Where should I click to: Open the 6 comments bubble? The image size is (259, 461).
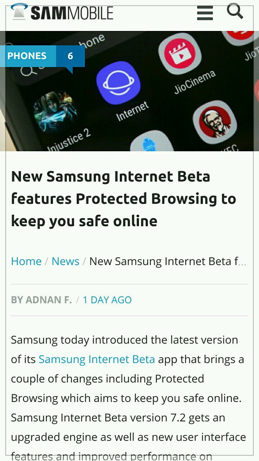pos(70,56)
